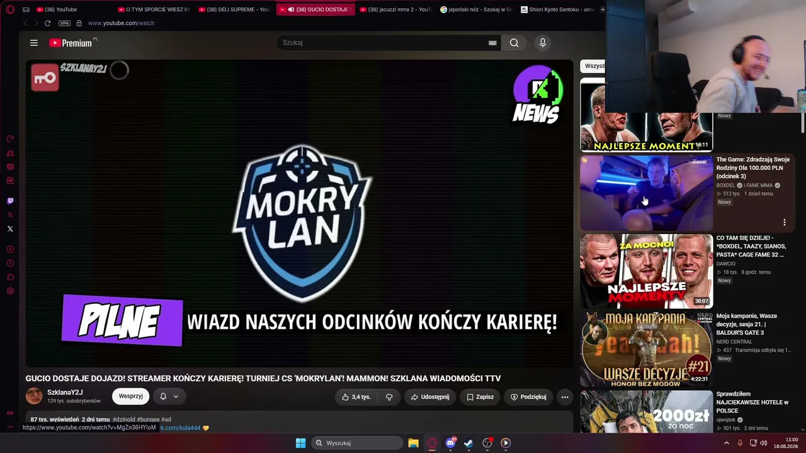Image resolution: width=806 pixels, height=453 pixels.
Task: Open the Opera tab islands workspace icon
Action: (26, 9)
